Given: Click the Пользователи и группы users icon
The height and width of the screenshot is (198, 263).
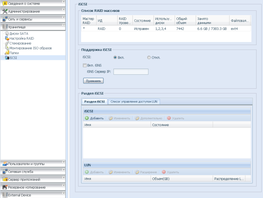Looking at the screenshot, I should (x=5, y=164).
